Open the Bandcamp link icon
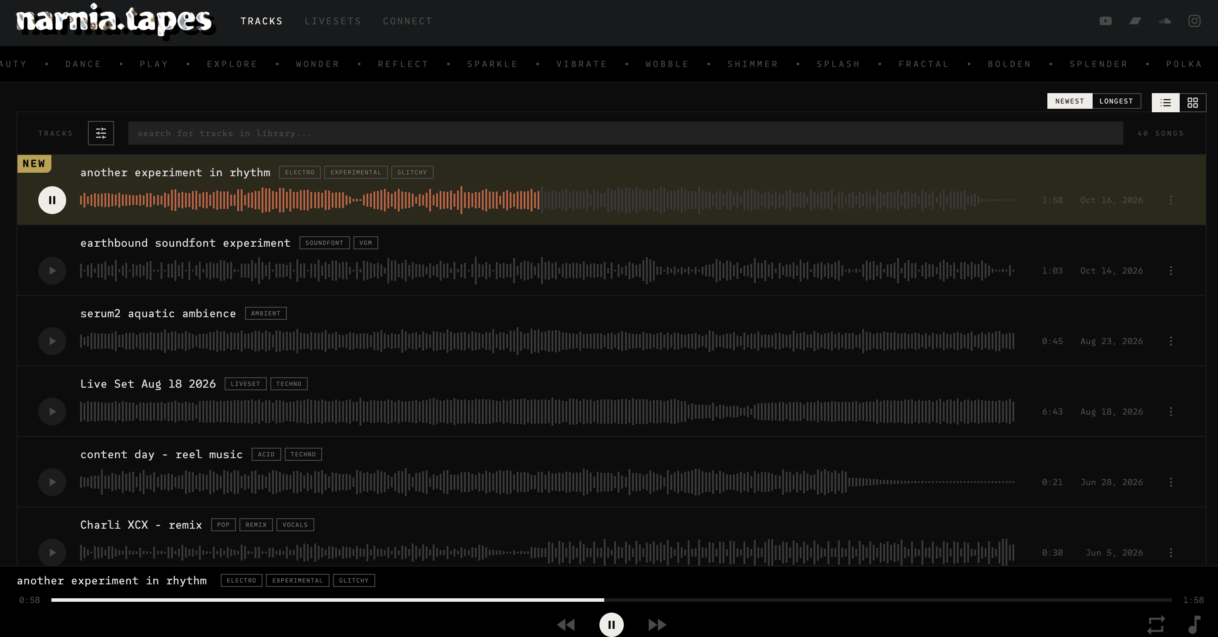The height and width of the screenshot is (637, 1218). point(1135,21)
